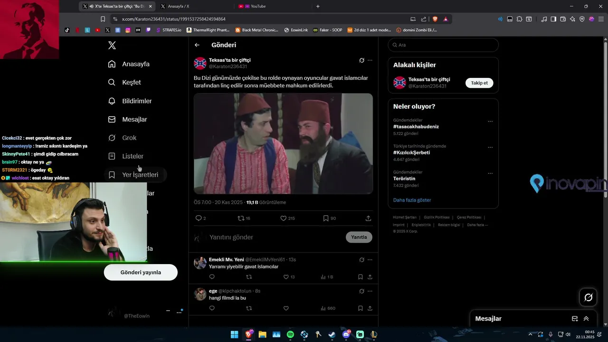Click reply icon on the main post

click(x=199, y=218)
